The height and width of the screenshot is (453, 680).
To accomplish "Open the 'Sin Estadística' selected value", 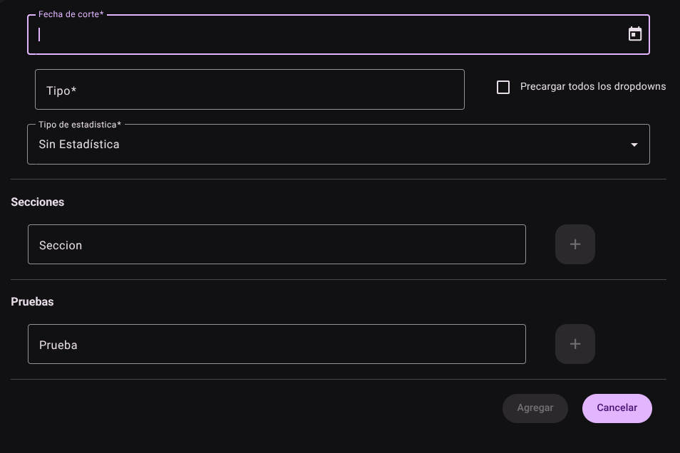I will (x=79, y=145).
